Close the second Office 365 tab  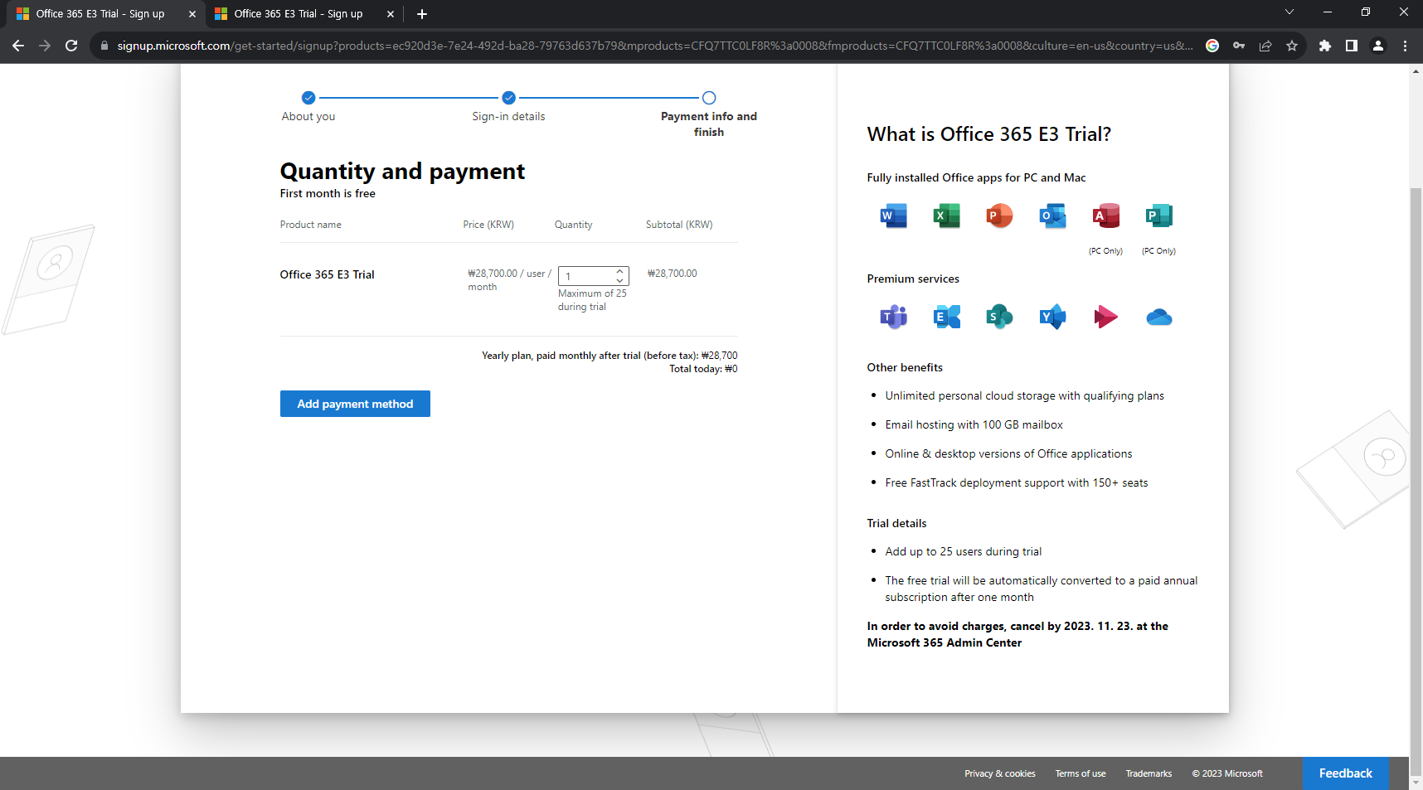tap(391, 14)
